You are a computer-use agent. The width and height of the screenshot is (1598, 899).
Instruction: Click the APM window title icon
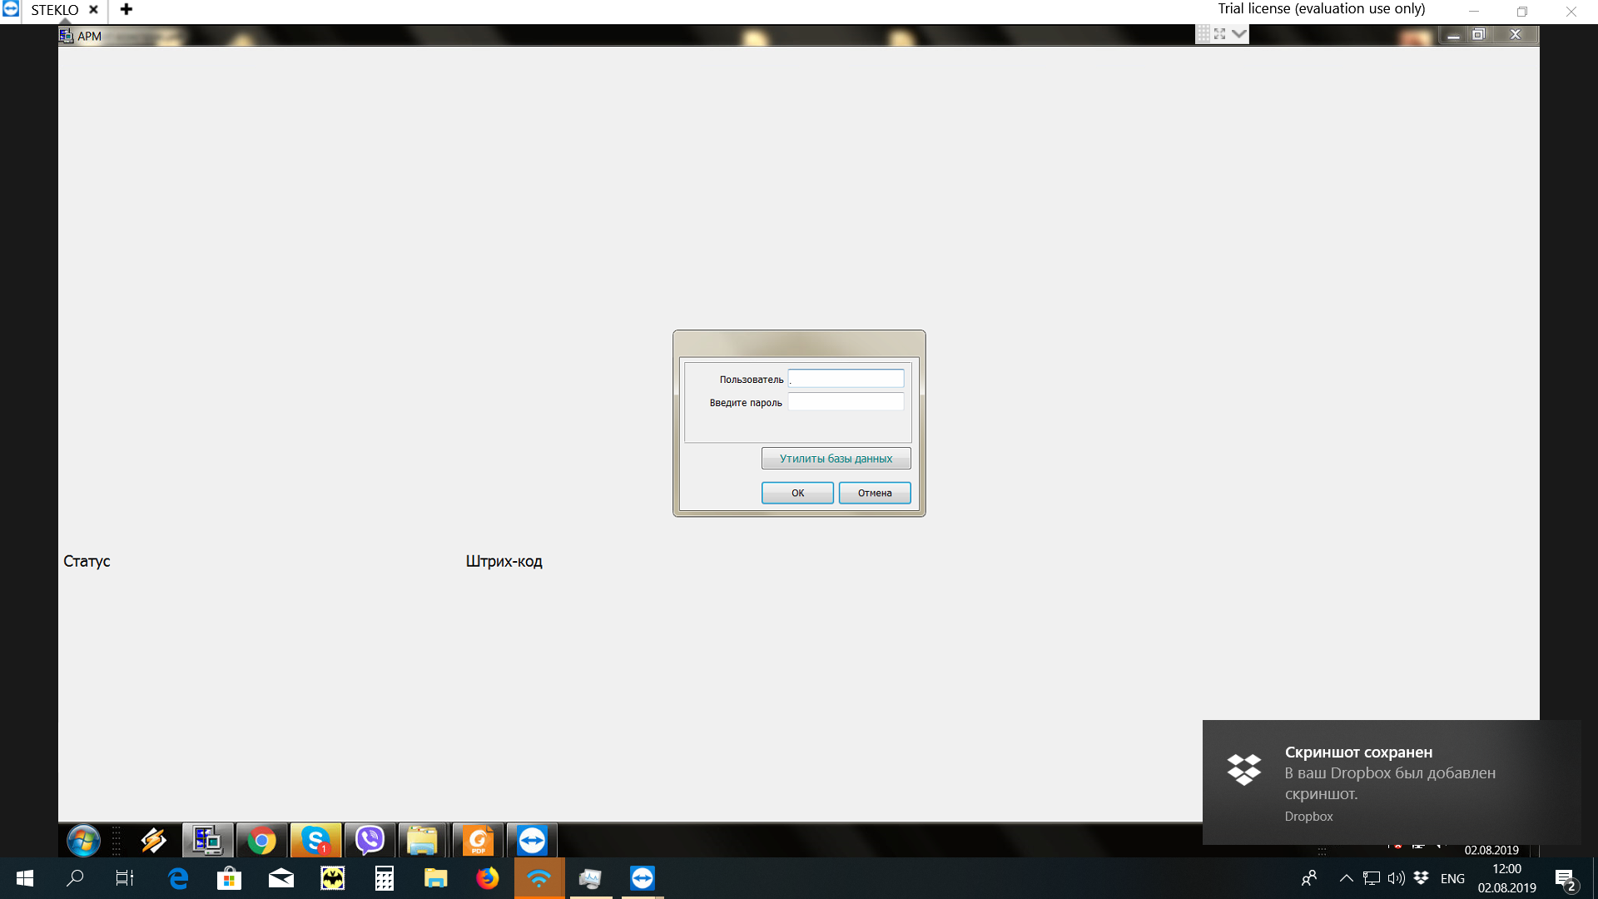click(x=66, y=36)
